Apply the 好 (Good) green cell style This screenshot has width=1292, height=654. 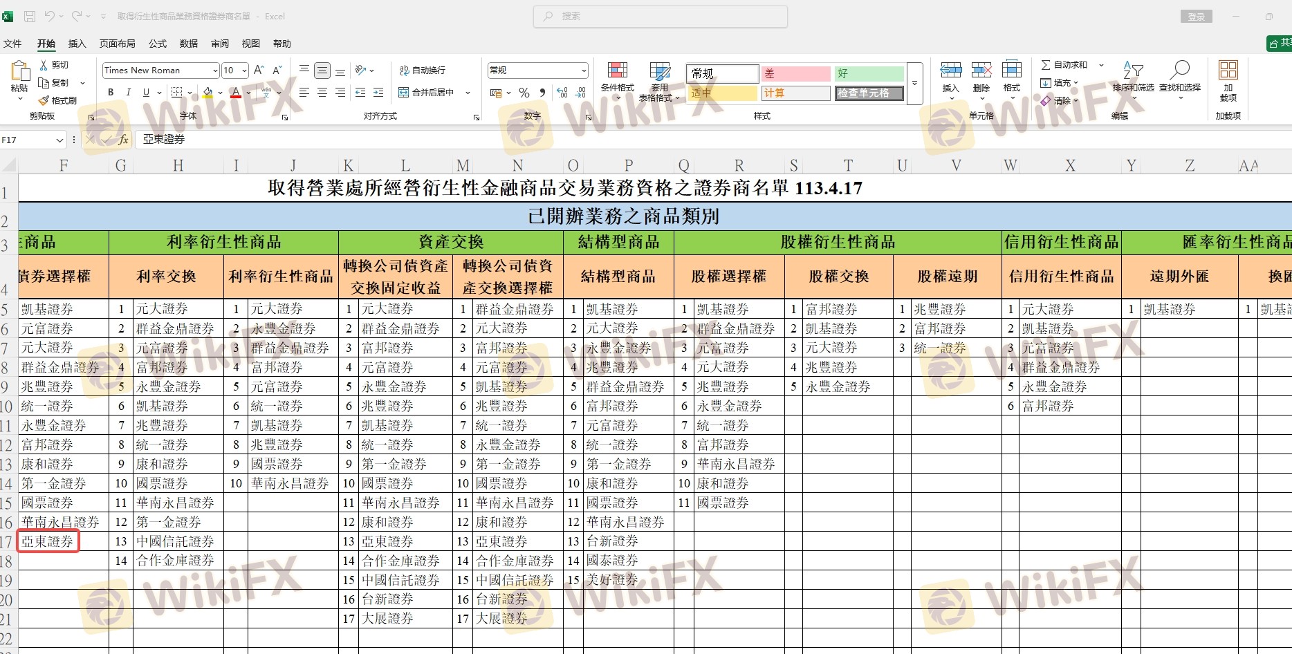(869, 73)
